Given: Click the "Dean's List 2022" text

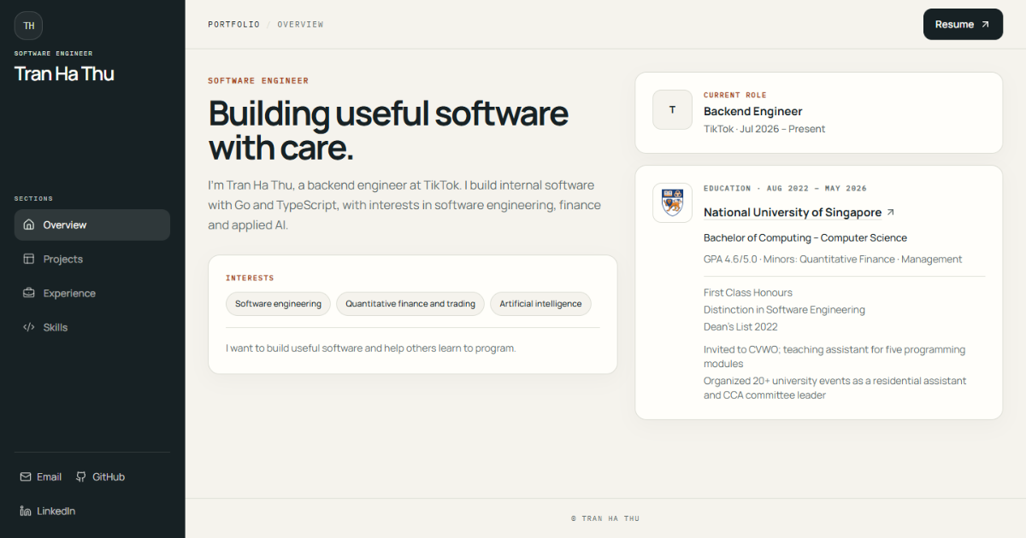Looking at the screenshot, I should tap(740, 327).
